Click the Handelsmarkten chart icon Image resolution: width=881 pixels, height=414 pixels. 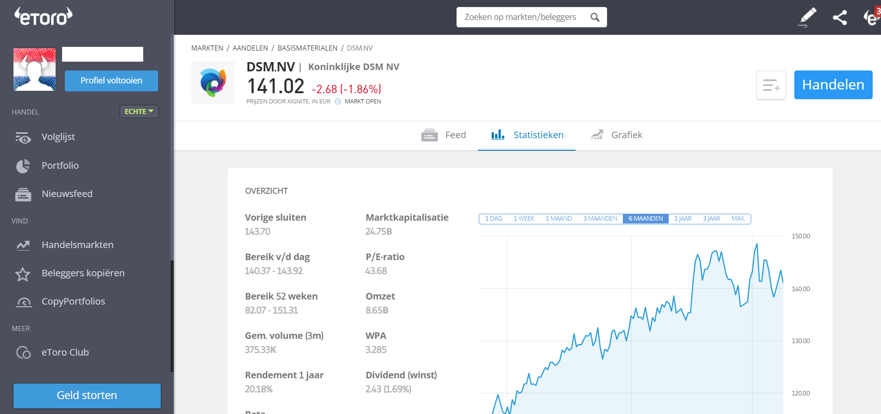click(23, 245)
